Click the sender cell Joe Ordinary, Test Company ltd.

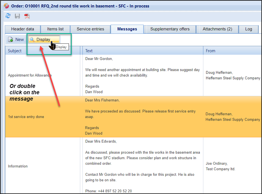point(220,166)
